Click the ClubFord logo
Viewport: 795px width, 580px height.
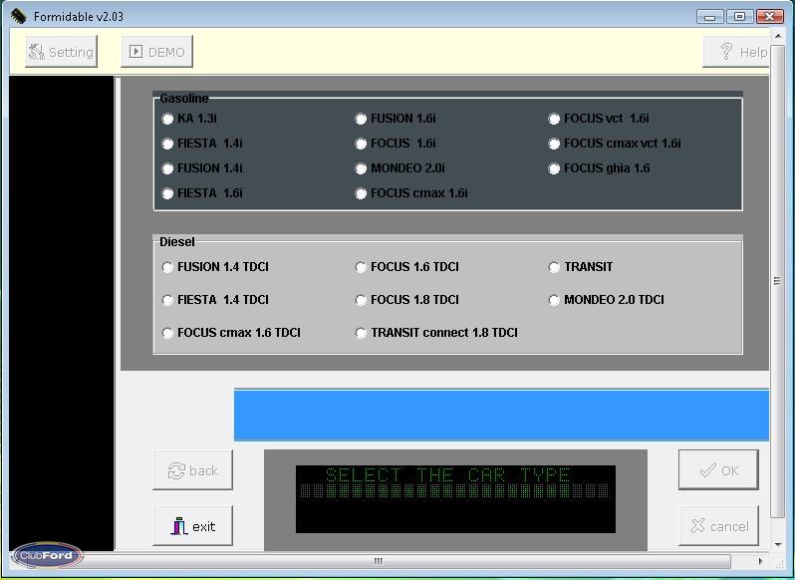(x=47, y=556)
